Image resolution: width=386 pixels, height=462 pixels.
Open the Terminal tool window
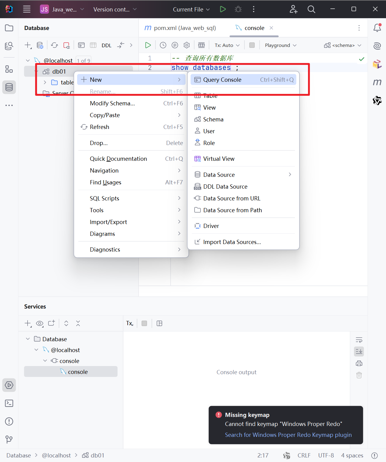point(9,403)
